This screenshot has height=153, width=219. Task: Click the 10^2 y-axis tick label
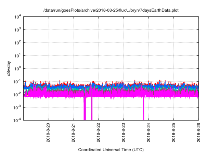[x=18, y=43]
